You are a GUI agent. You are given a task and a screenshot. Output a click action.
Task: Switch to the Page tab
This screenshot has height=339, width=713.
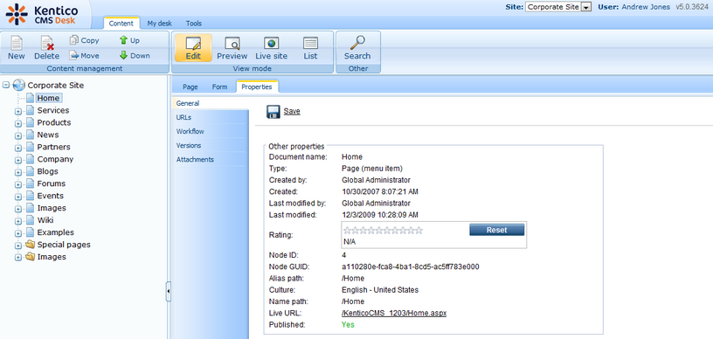coord(190,86)
